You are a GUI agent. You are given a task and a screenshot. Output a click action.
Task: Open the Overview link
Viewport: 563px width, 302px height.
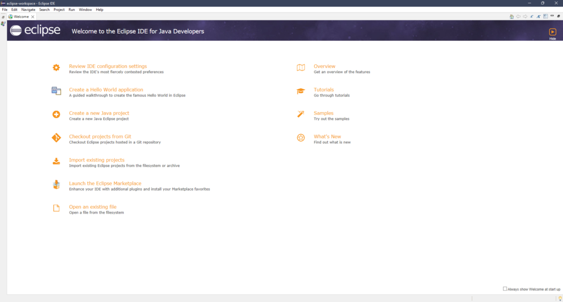[324, 66]
